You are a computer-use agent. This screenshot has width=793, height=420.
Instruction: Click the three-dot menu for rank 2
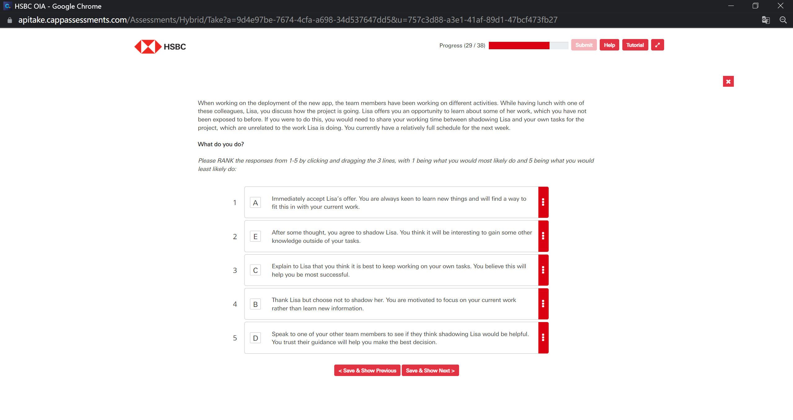543,236
